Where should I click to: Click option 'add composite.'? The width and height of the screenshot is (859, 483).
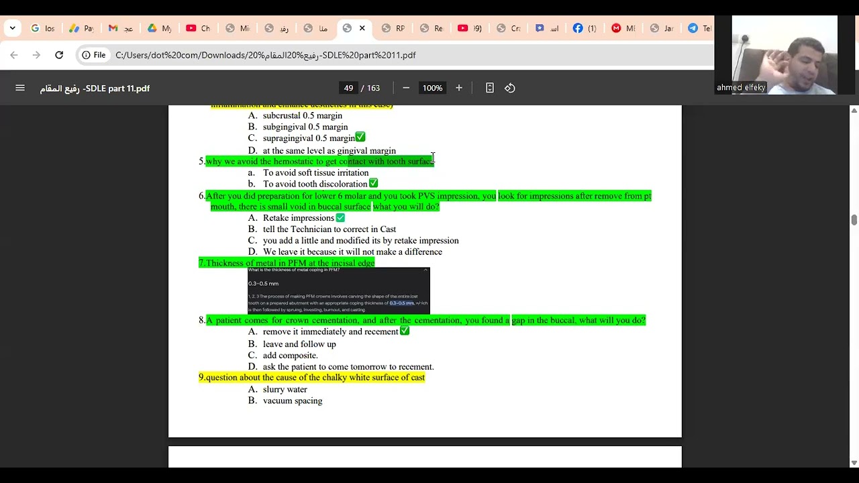click(x=291, y=356)
